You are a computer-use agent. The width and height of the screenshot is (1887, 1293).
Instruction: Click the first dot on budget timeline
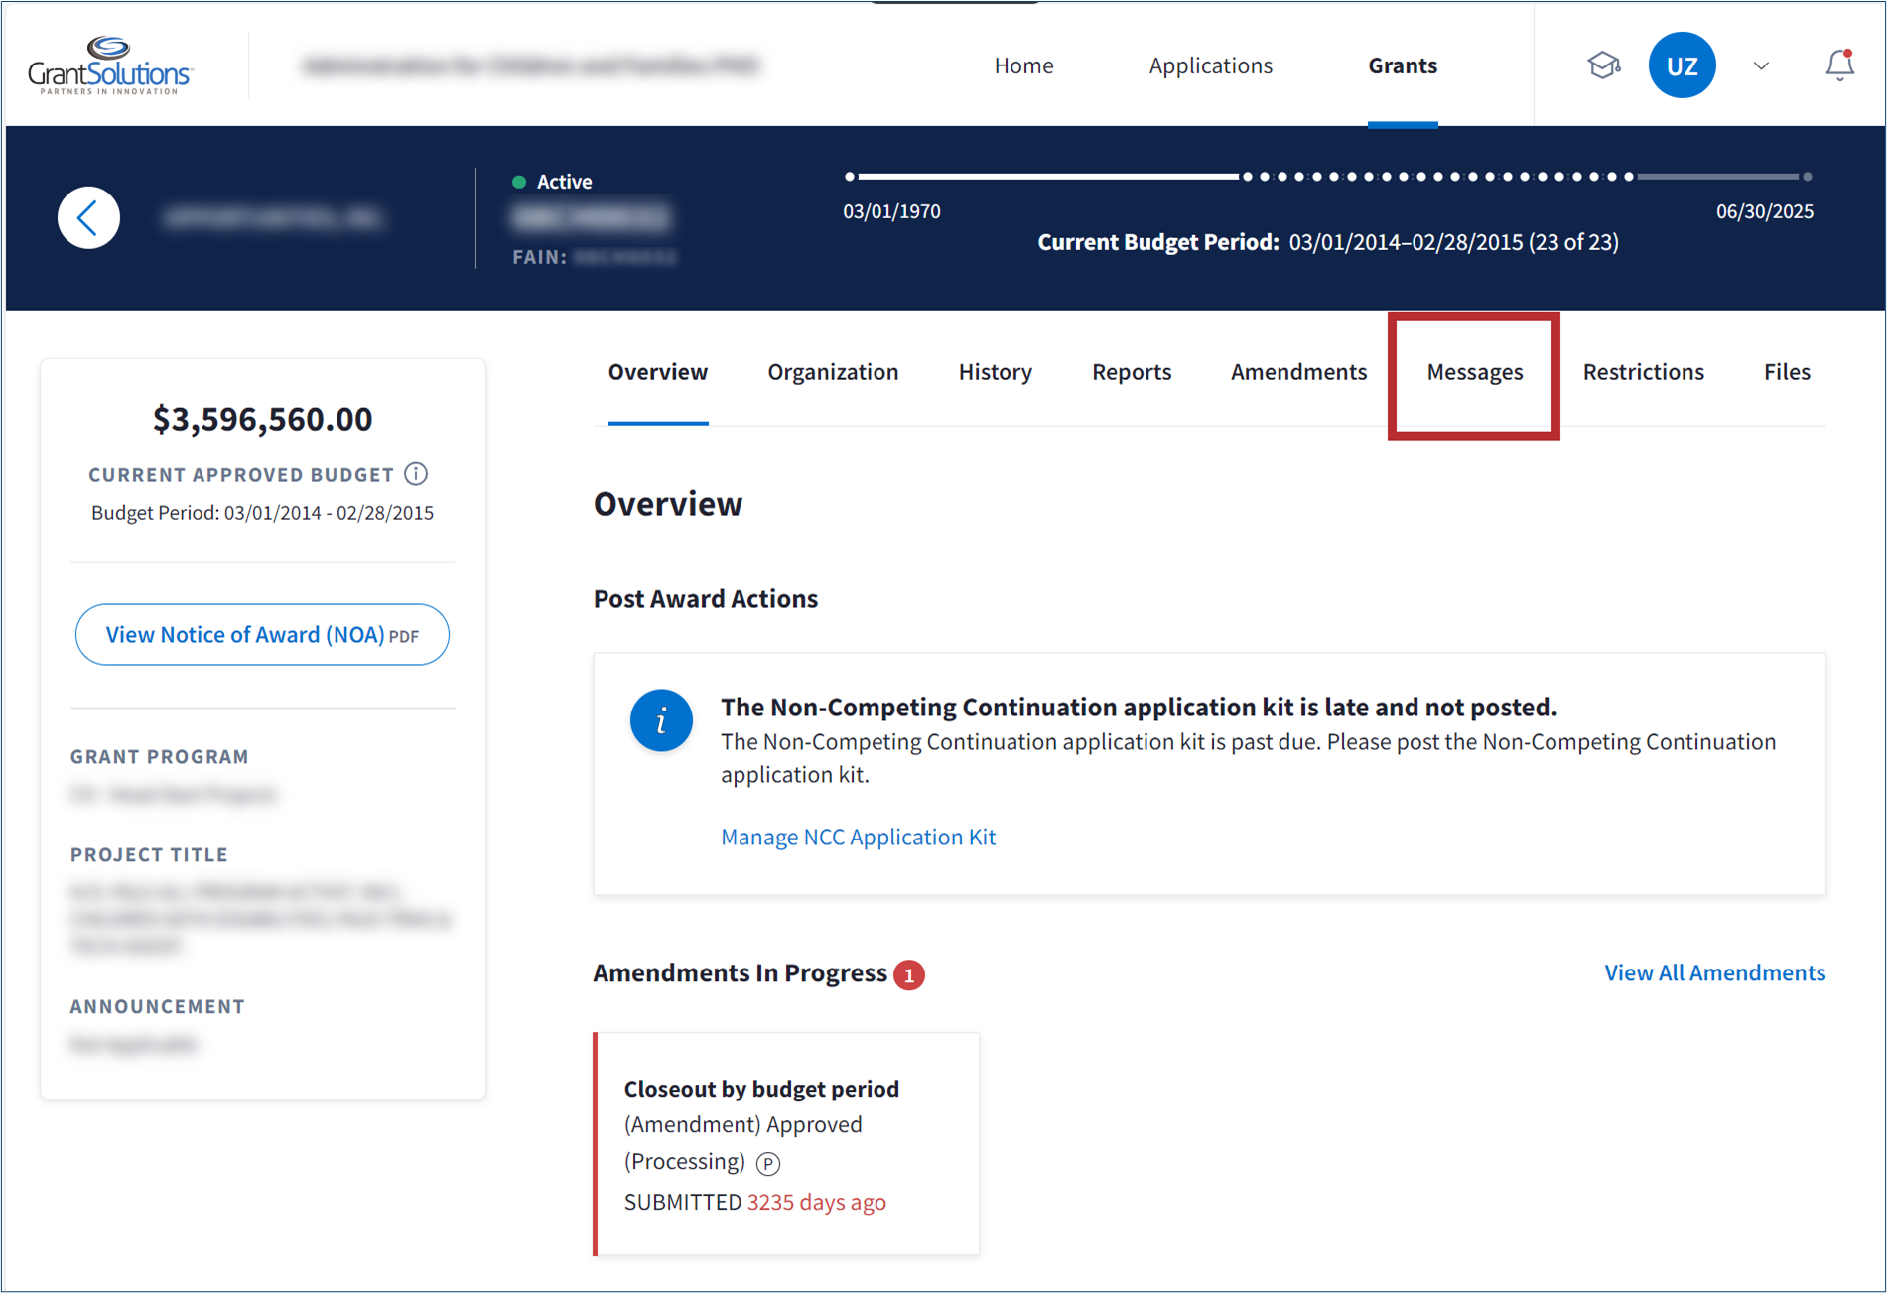850,177
